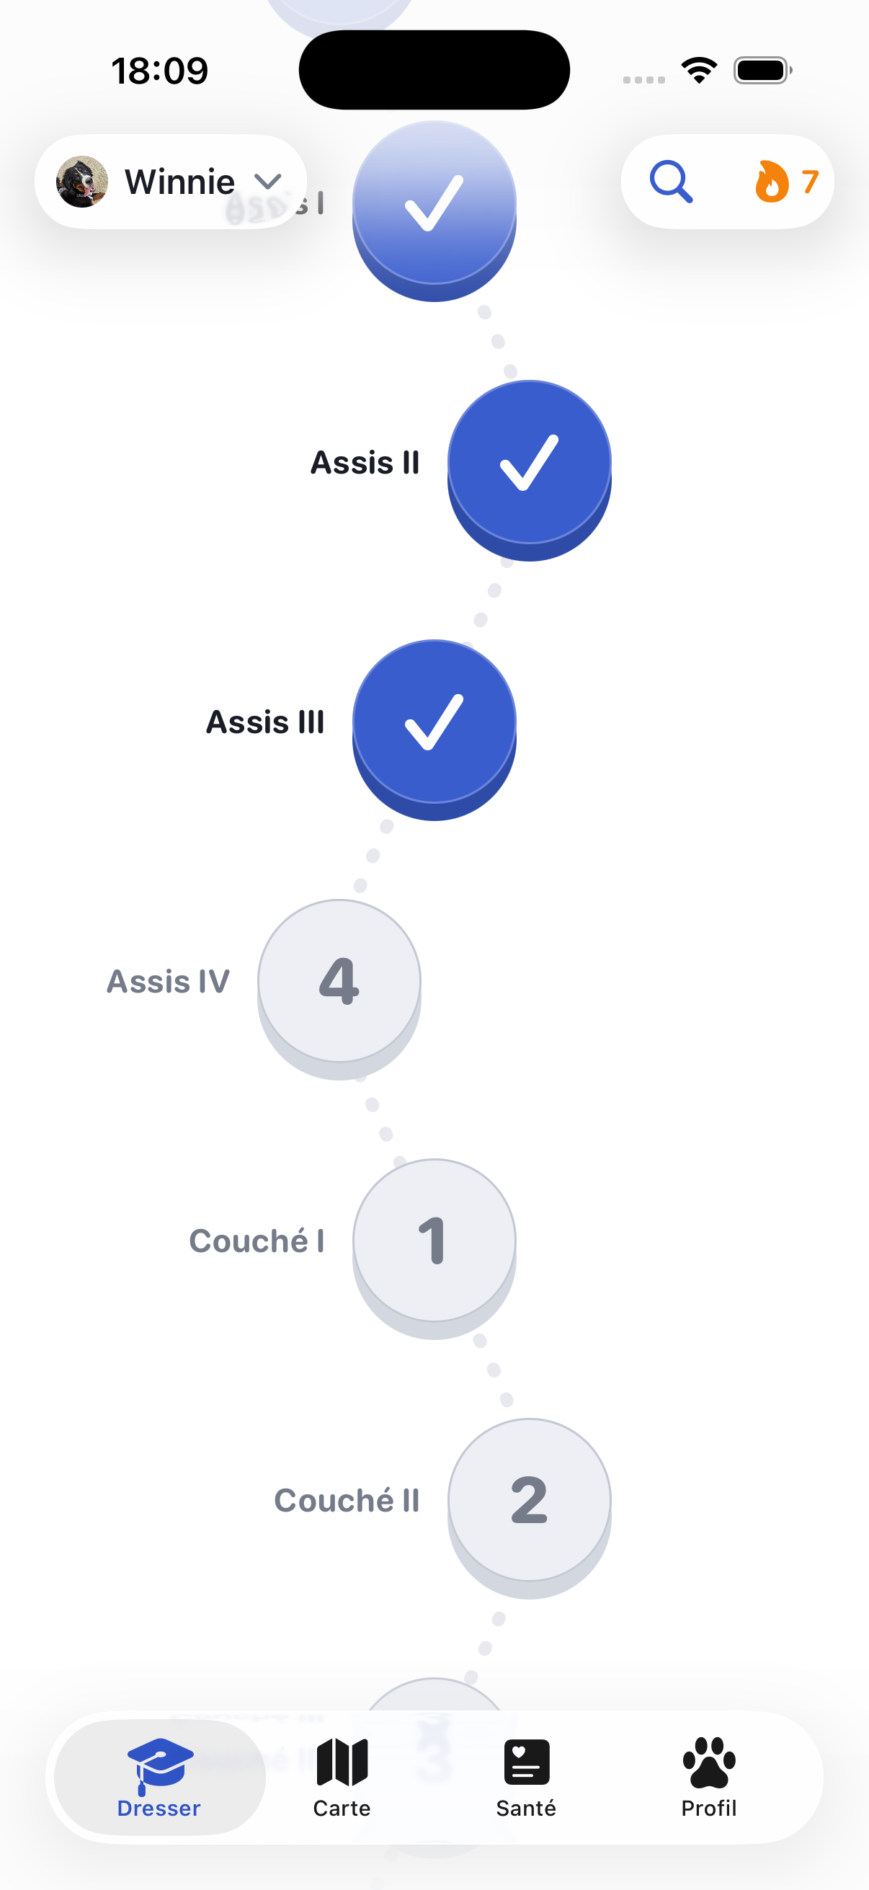
Task: Expand the Winnie dog selector chevron
Action: click(x=267, y=181)
